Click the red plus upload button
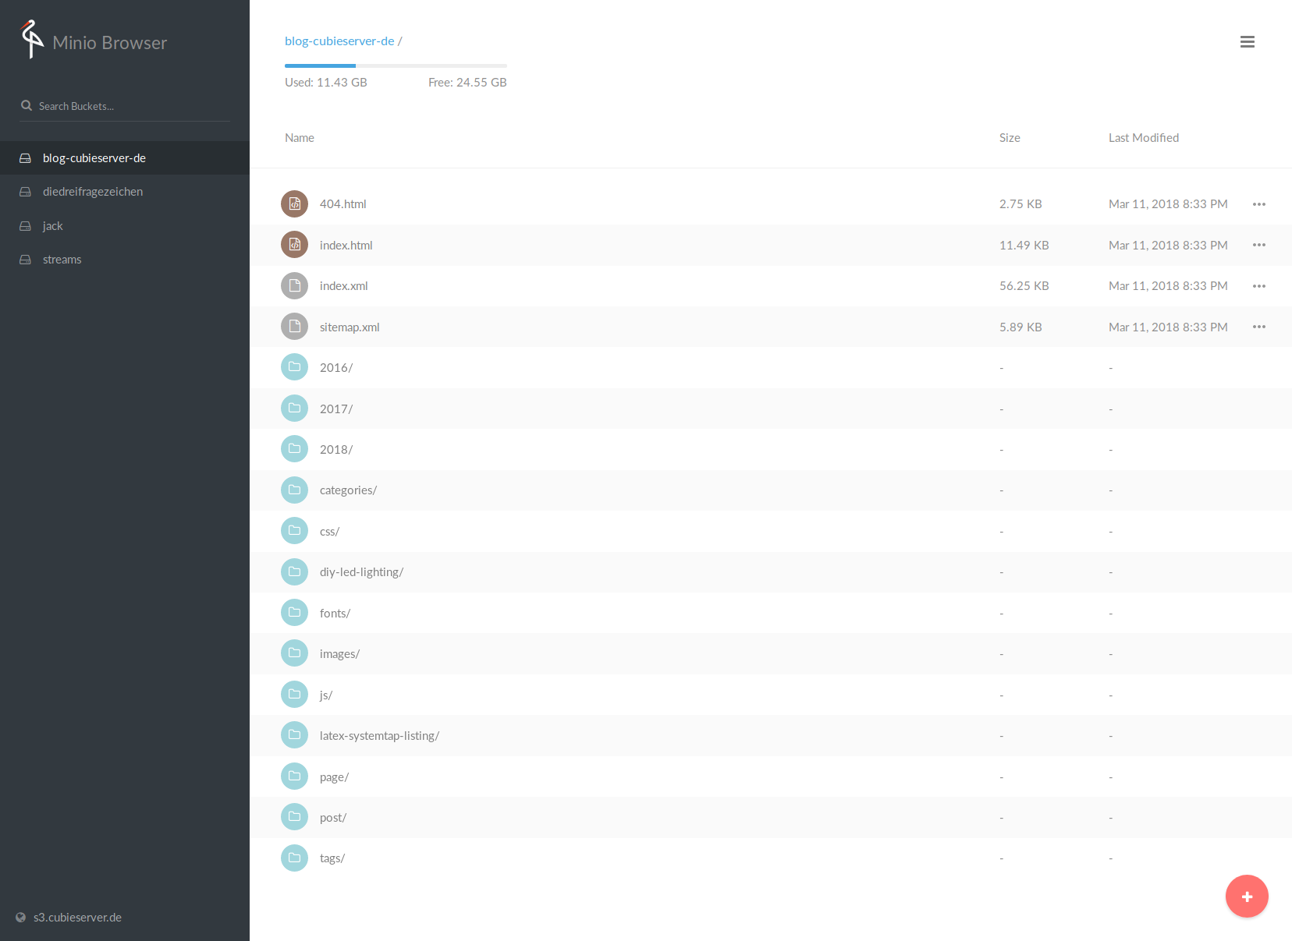1292x941 pixels. coord(1246,897)
